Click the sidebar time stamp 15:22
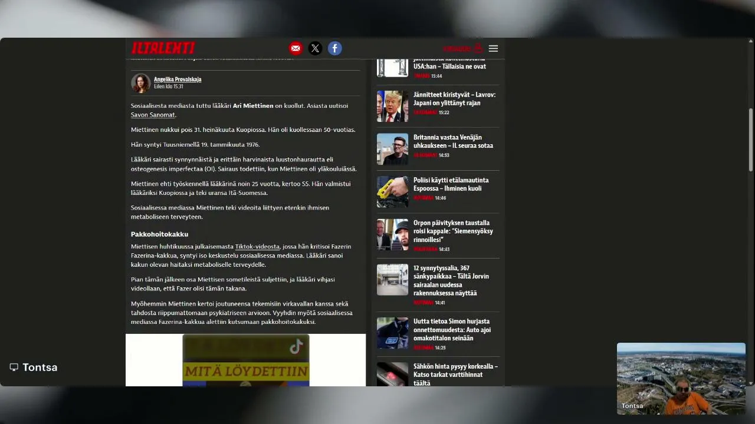Viewport: 755px width, 424px height. pyautogui.click(x=444, y=112)
